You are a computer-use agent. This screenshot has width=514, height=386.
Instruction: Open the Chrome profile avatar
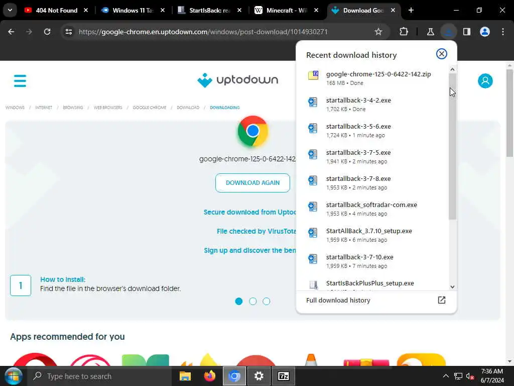484,32
